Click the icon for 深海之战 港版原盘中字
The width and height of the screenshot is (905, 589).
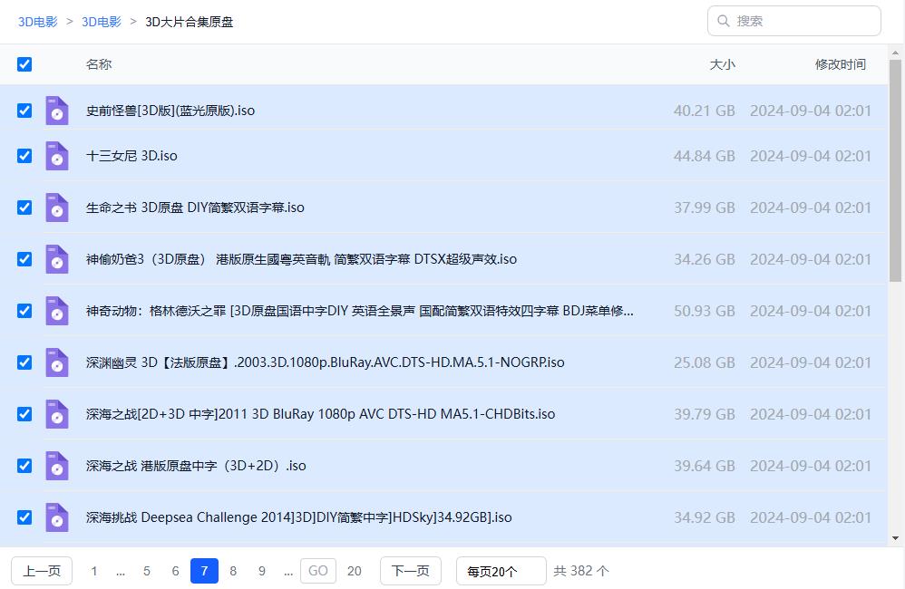pos(57,466)
